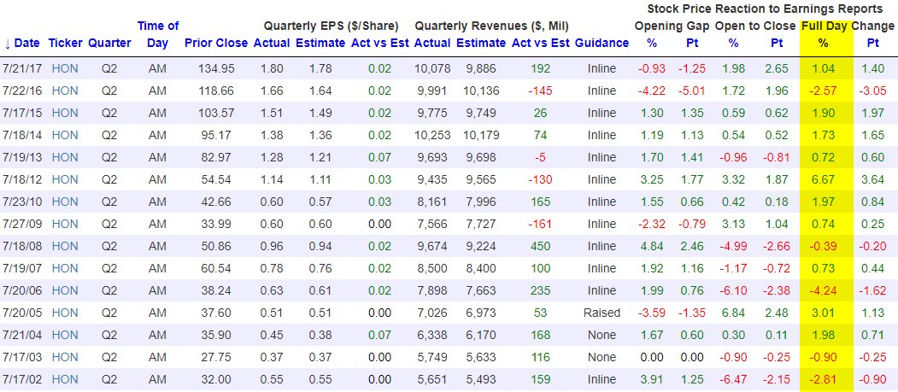
Task: Click revenue estimate value 10,136
Action: pos(481,91)
